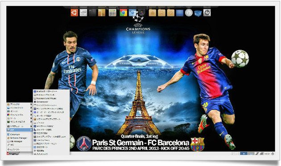Image resolution: width=281 pixels, height=166 pixels.
Task: Click the clock icon in the dock
Action: coord(189,13)
